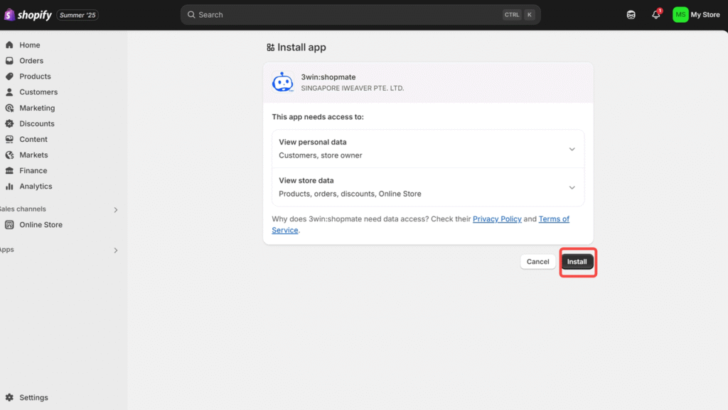
Task: Open the Privacy Policy link
Action: tap(497, 218)
